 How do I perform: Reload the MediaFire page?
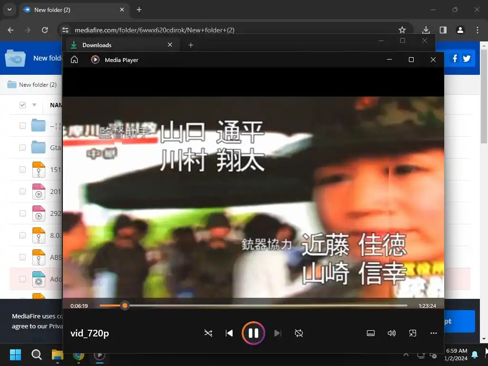[x=45, y=30]
